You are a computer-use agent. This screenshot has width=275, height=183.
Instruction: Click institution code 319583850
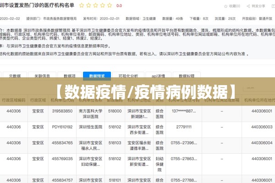62,111
